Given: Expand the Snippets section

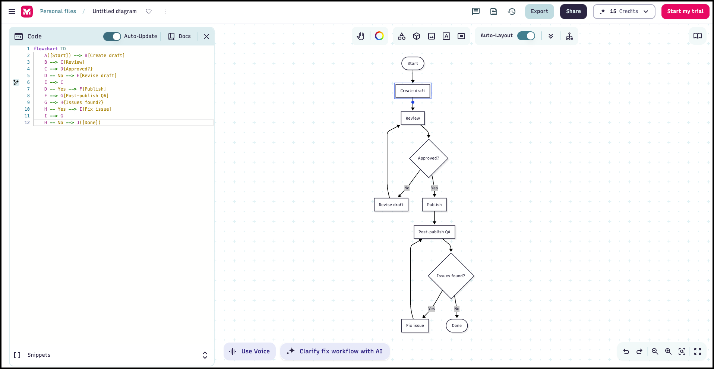Looking at the screenshot, I should click(205, 355).
